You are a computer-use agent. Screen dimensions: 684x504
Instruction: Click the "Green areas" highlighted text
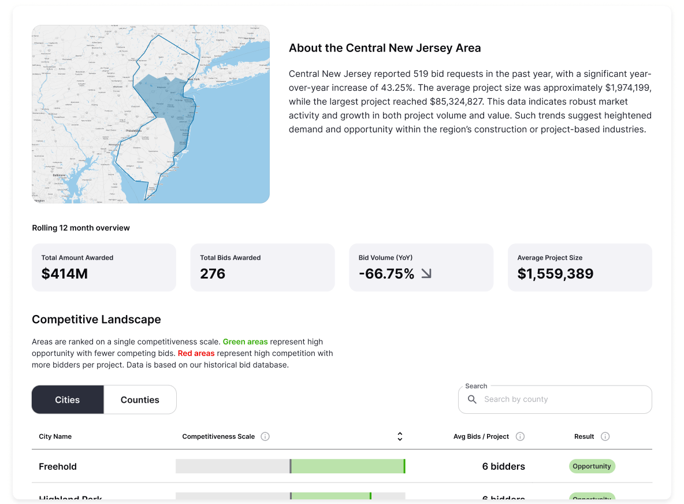(245, 342)
